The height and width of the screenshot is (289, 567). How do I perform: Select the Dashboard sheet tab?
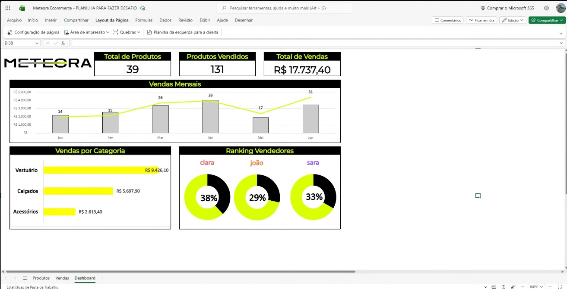pos(85,278)
